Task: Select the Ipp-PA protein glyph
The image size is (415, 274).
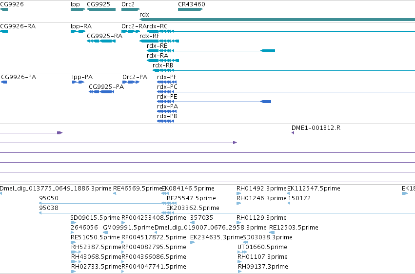Action: click(x=79, y=82)
